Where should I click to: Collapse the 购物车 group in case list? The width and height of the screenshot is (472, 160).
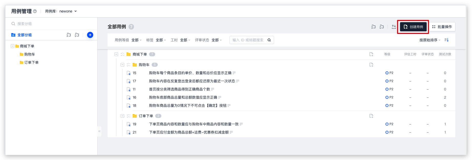click(122, 65)
